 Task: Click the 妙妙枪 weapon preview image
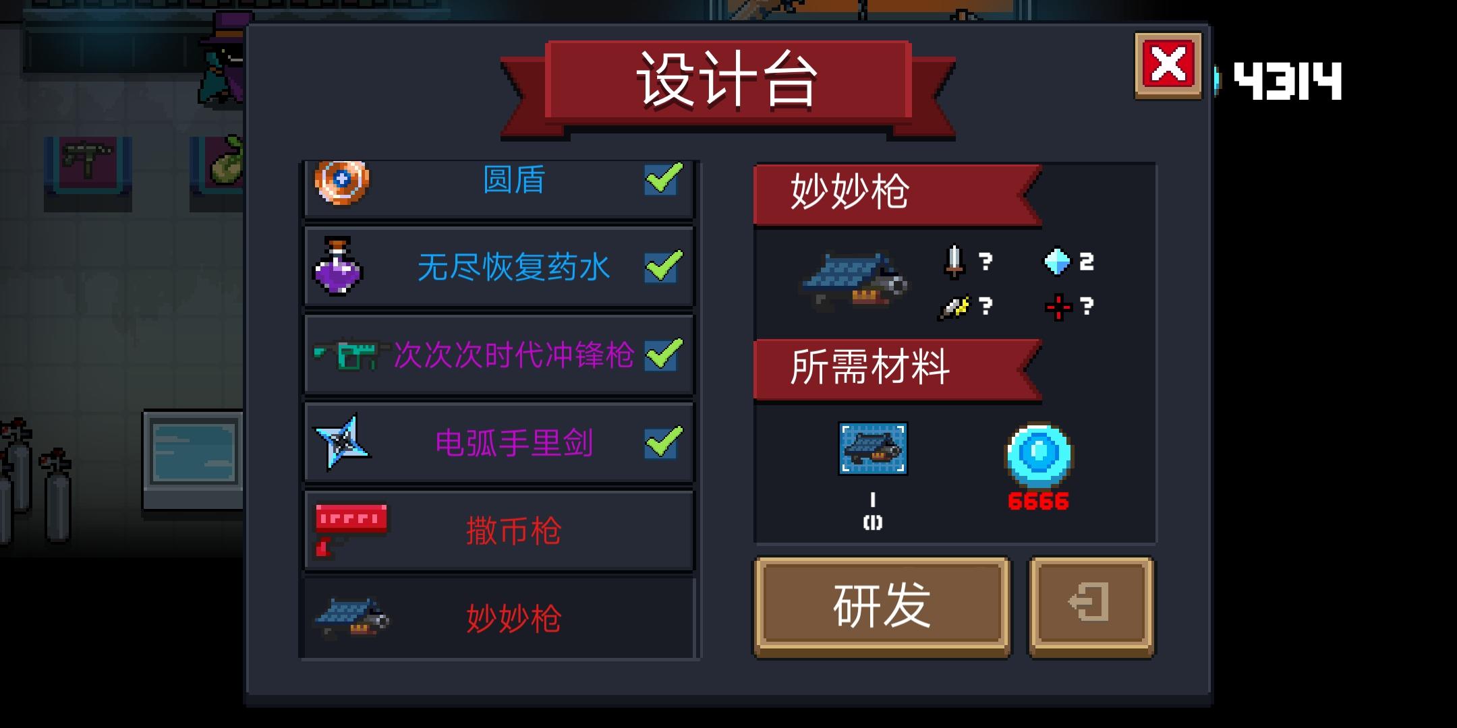(x=855, y=281)
